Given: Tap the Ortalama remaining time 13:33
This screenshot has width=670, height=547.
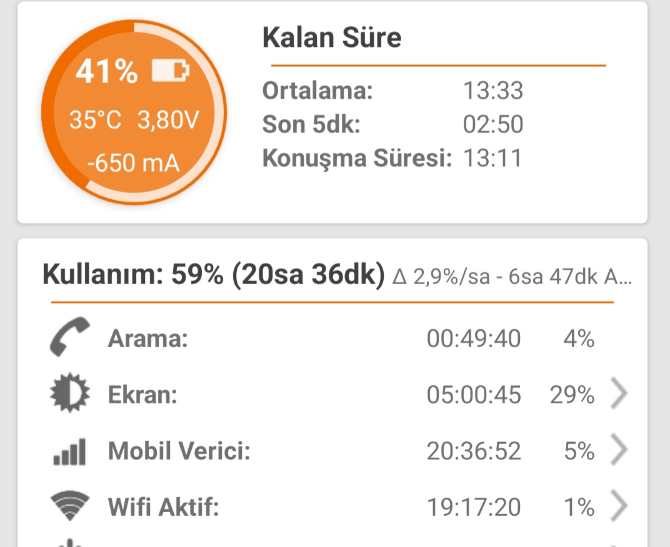Looking at the screenshot, I should click(x=493, y=91).
